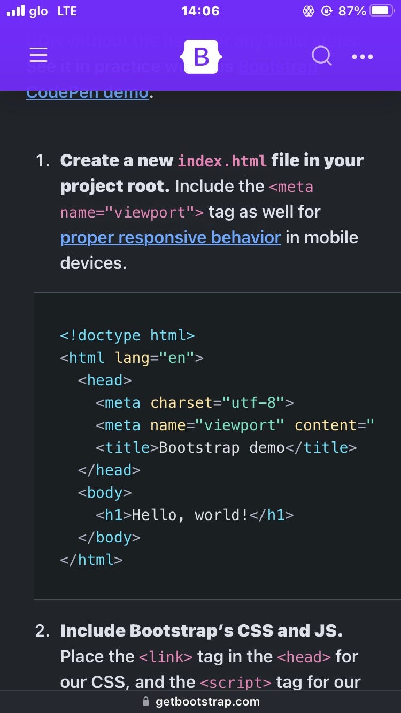401x713 pixels.
Task: Tap the lock icon beside getbootstrap.com
Action: 146,701
